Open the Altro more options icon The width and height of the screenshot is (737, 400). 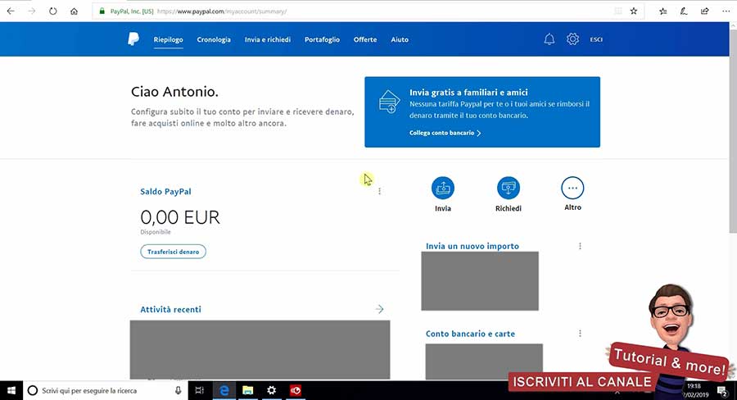point(572,188)
